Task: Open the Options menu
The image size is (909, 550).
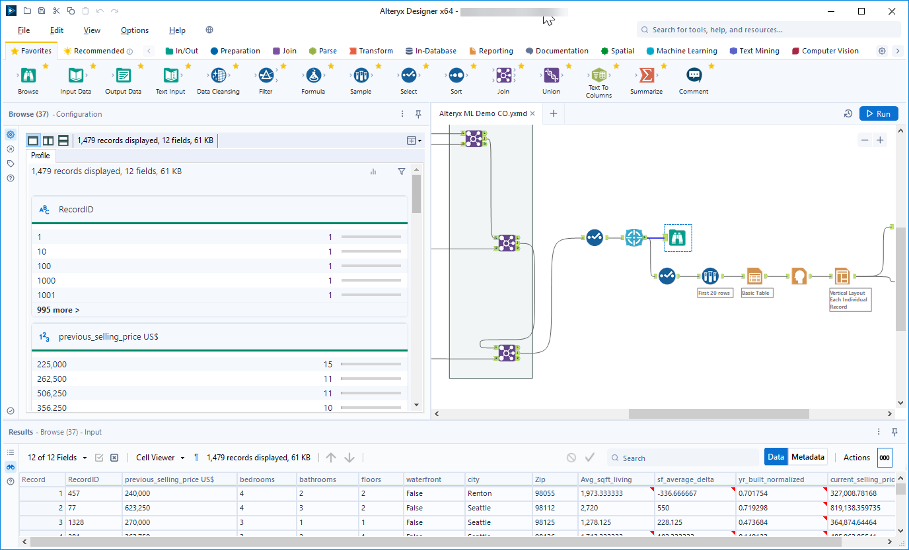Action: coord(135,30)
